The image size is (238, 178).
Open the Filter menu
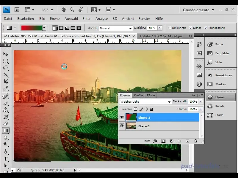point(87,19)
